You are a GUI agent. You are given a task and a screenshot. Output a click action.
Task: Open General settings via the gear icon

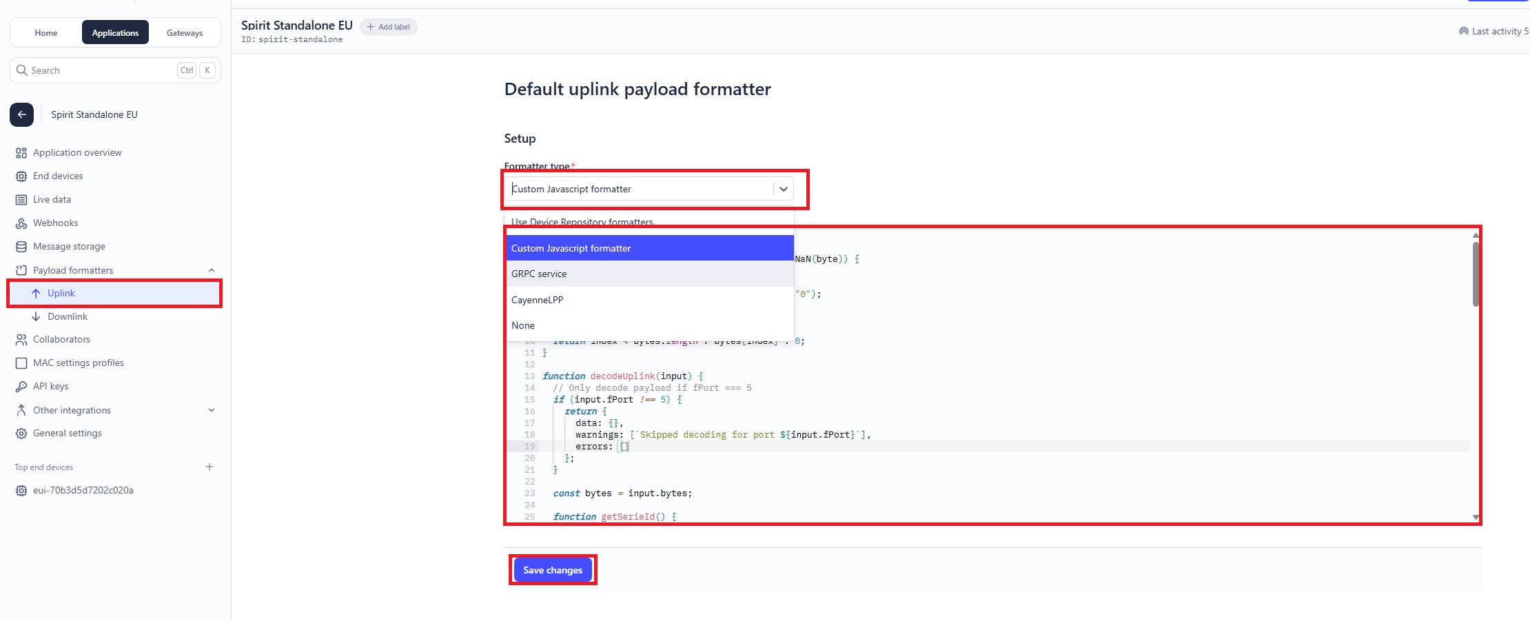click(21, 433)
